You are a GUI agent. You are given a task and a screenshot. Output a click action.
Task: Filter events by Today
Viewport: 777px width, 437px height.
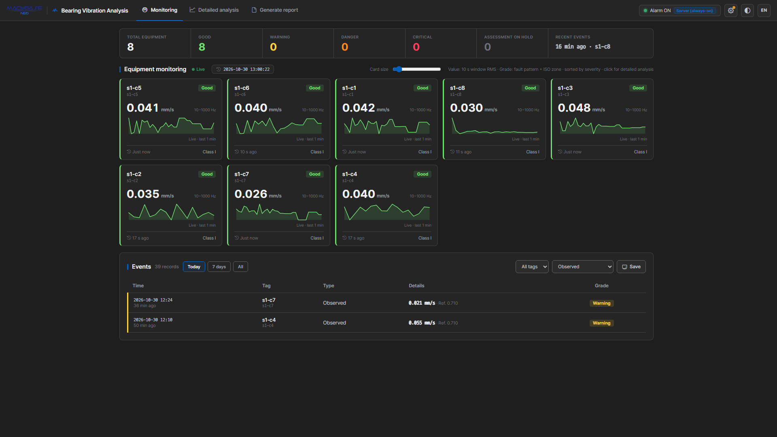[194, 267]
